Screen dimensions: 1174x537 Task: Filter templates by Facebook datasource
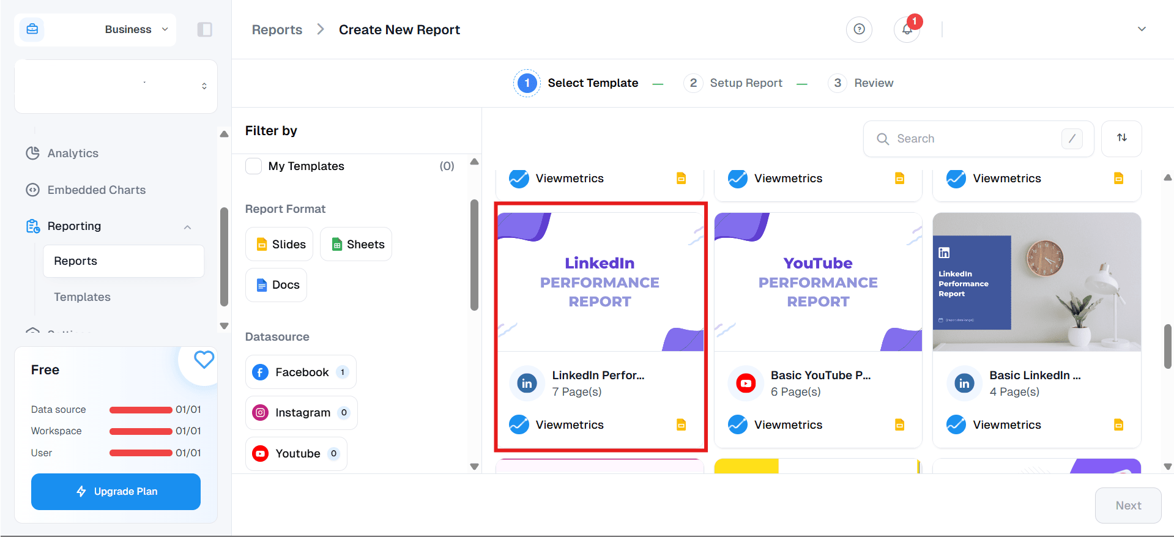click(x=300, y=372)
